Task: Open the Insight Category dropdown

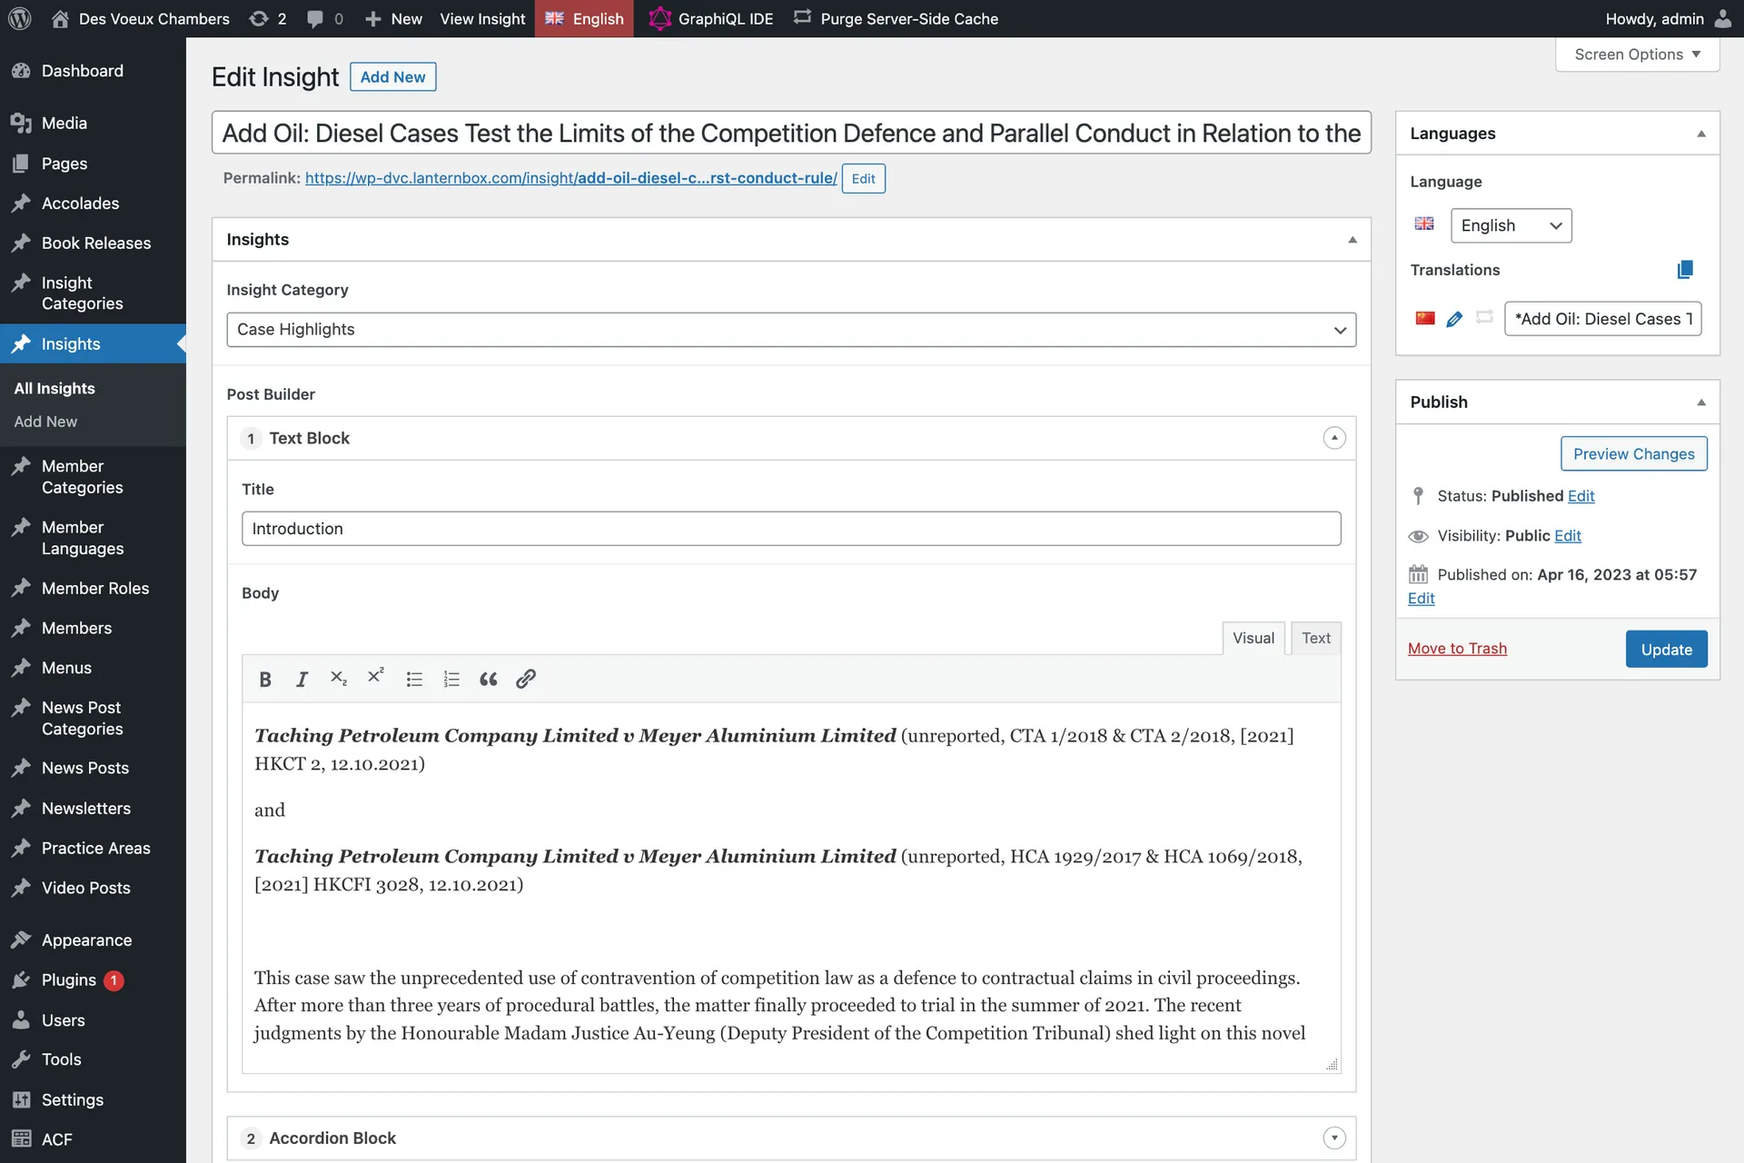Action: pyautogui.click(x=790, y=330)
